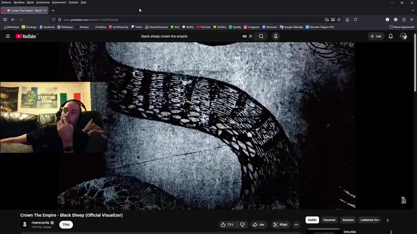Open the Reittiopas bookmark

click(x=65, y=27)
